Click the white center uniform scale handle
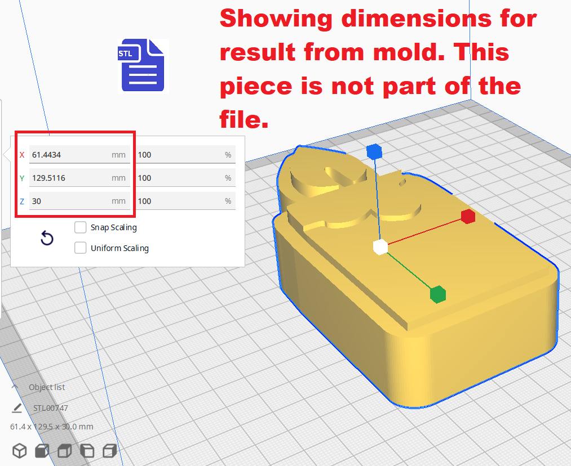This screenshot has height=466, width=571. (x=380, y=247)
